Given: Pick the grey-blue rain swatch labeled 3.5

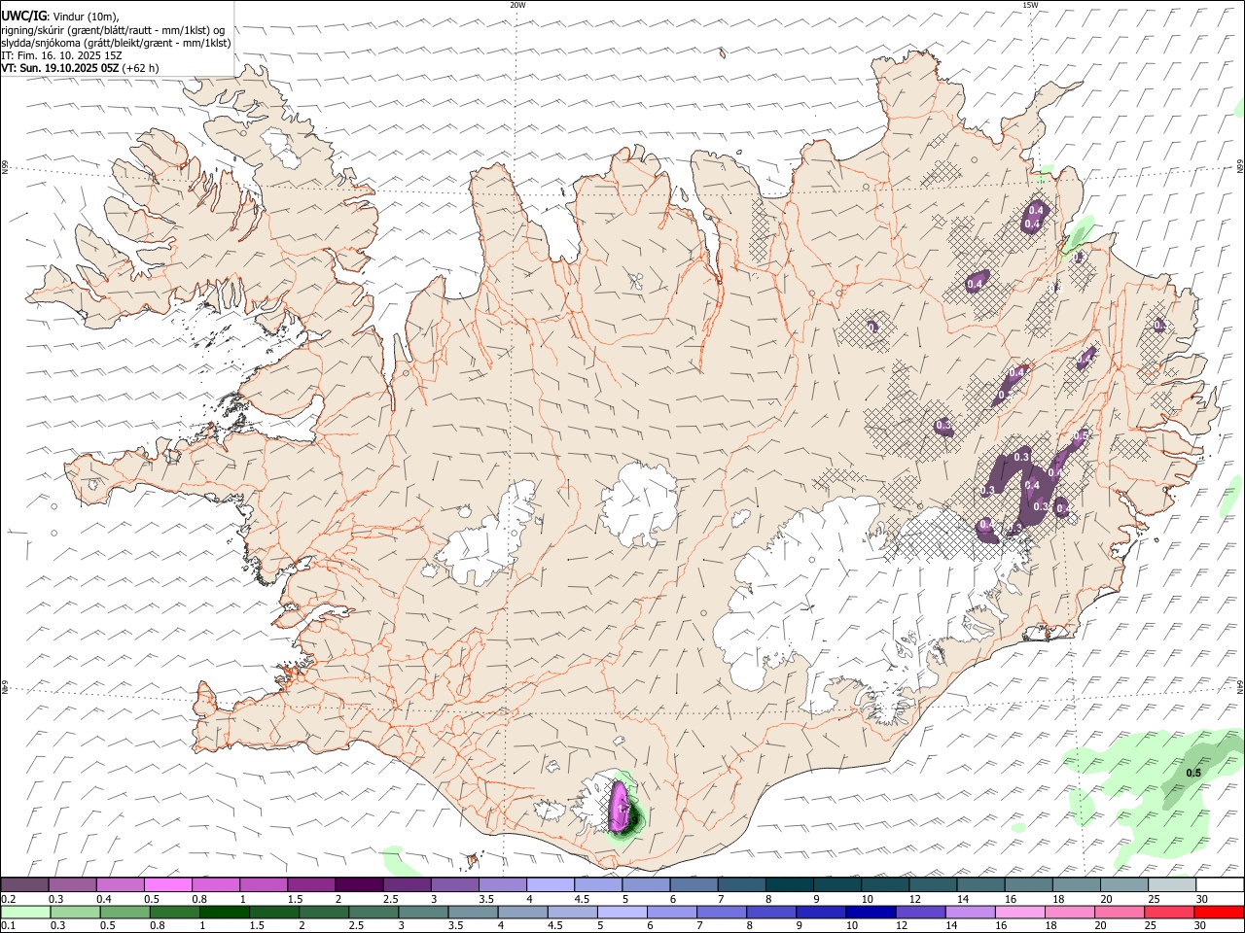Looking at the screenshot, I should coord(473,912).
